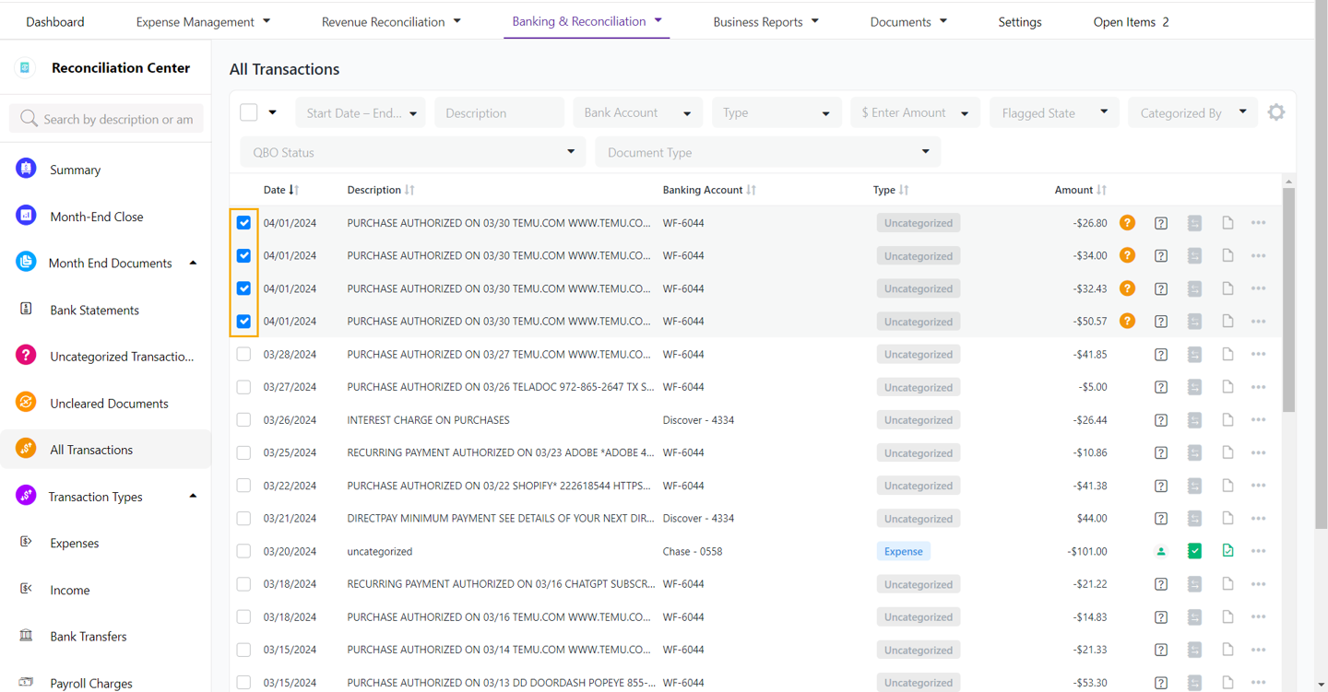1328x692 pixels.
Task: Click the orange flag icon on the -$26.80 row
Action: tap(1127, 223)
